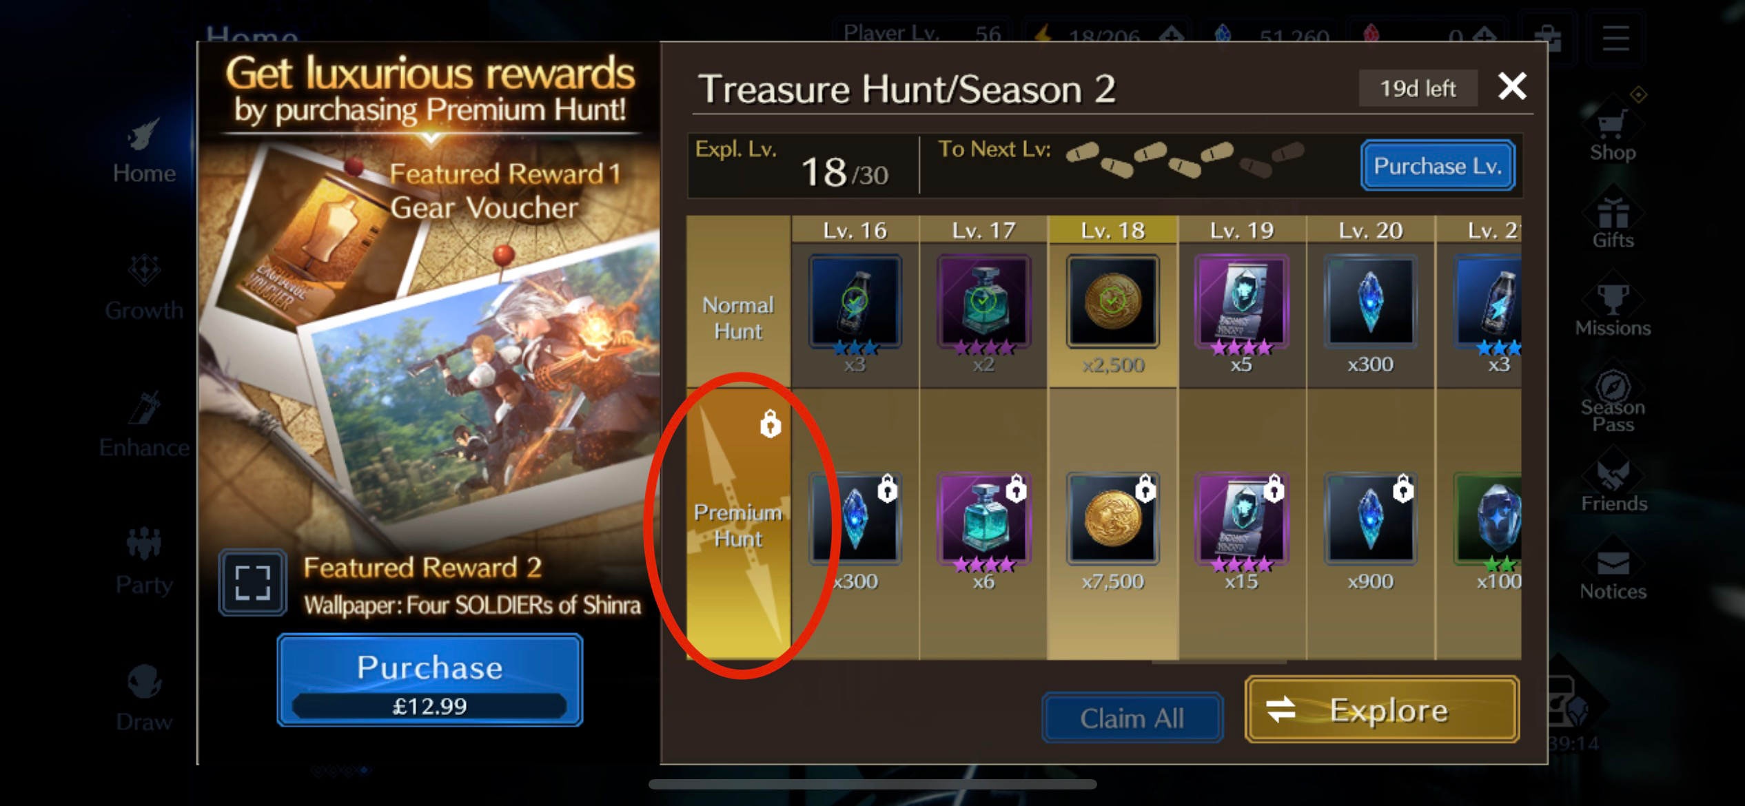The image size is (1745, 806).
Task: Tap the To Next Lv progress pills
Action: [x=1184, y=159]
